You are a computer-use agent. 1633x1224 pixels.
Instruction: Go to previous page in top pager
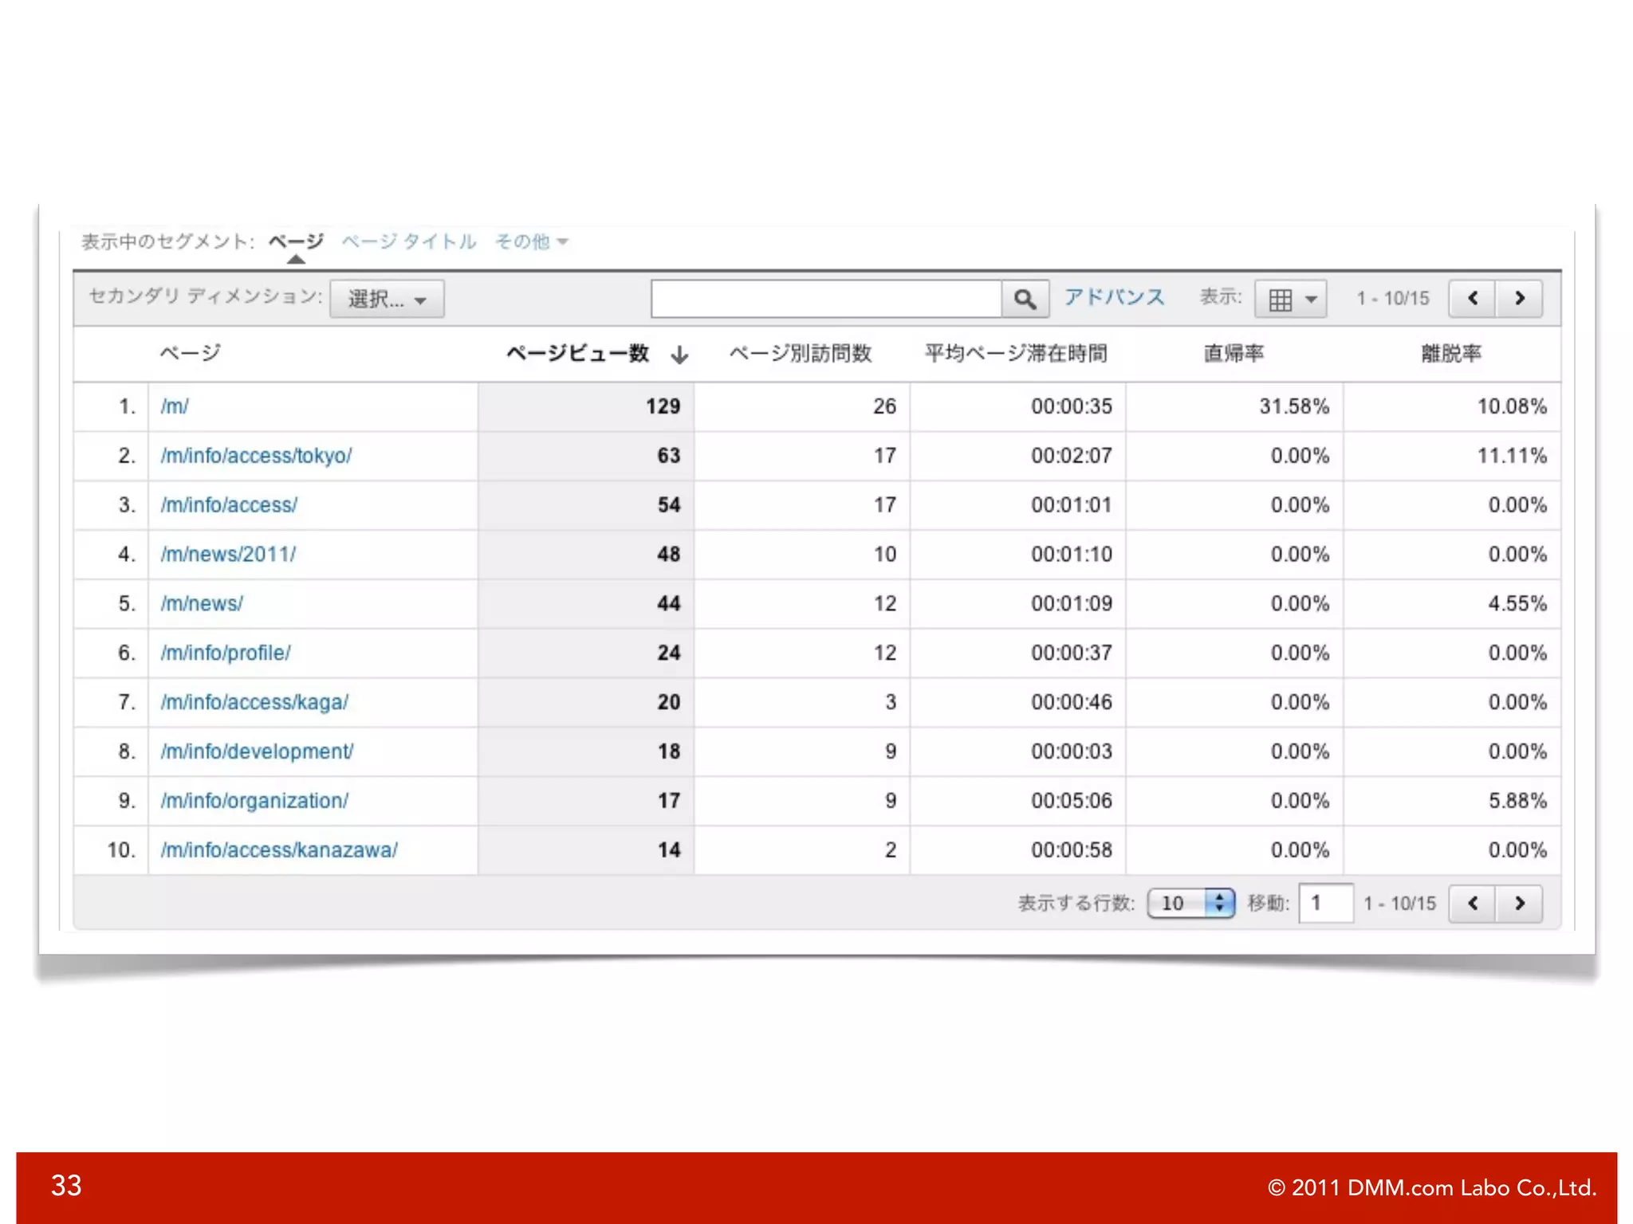click(1472, 299)
